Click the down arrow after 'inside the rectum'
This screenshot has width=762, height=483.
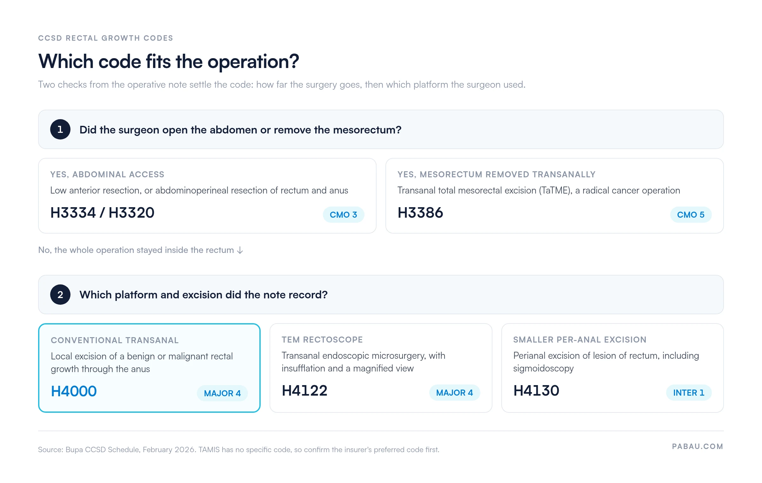click(x=240, y=250)
